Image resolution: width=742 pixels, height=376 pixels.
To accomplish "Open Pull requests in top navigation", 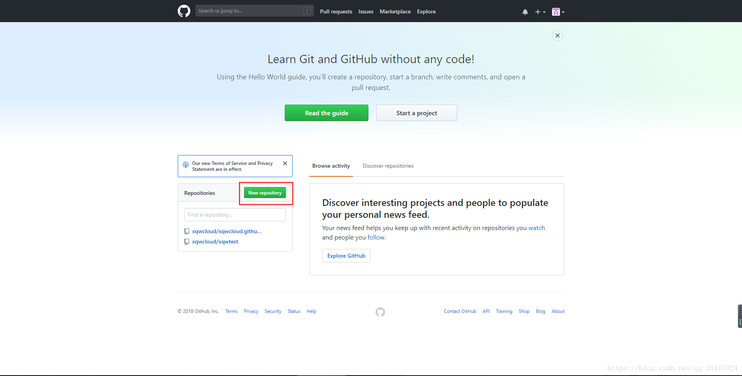I will (336, 11).
